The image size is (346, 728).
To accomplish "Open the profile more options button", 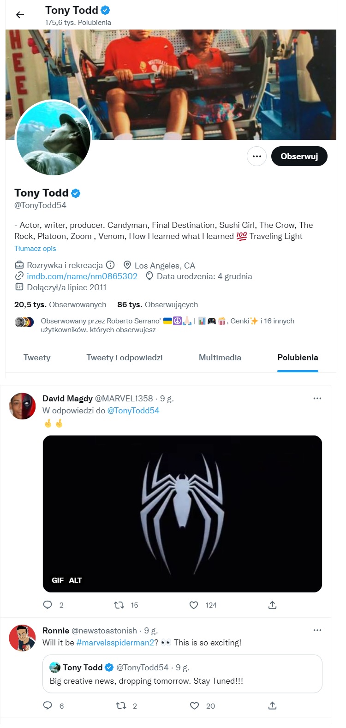I will (257, 156).
